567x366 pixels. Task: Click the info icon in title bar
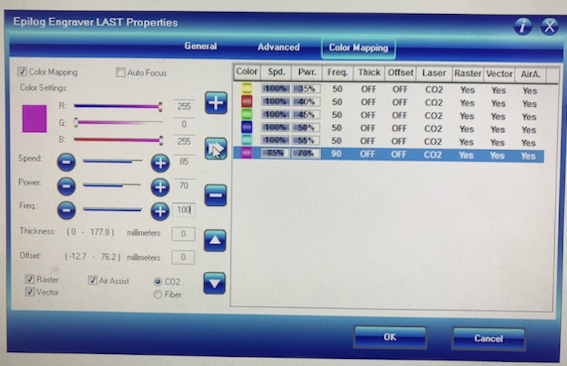(x=522, y=26)
